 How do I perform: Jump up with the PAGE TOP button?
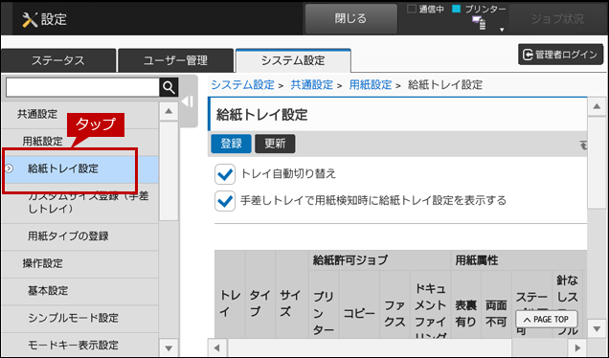coord(547,320)
